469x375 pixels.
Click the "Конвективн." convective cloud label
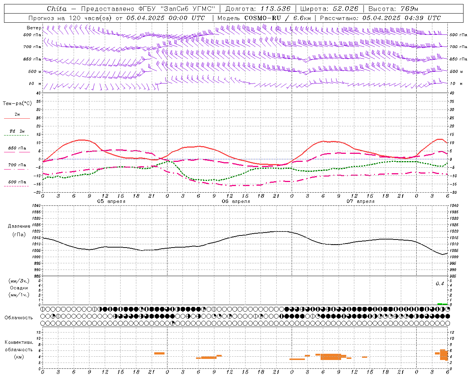coord(19,342)
